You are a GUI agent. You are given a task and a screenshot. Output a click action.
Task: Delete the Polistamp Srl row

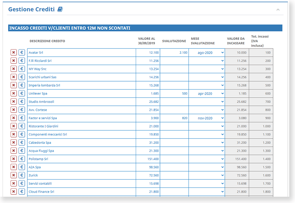pos(13,159)
